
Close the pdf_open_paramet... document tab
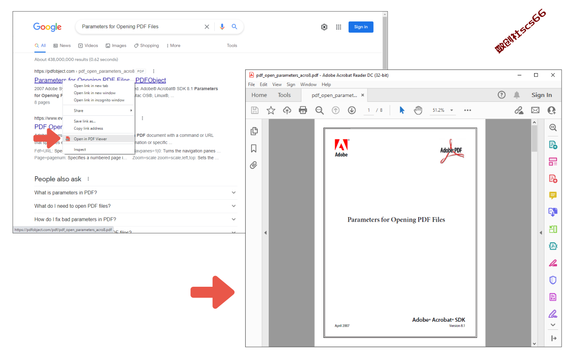363,95
